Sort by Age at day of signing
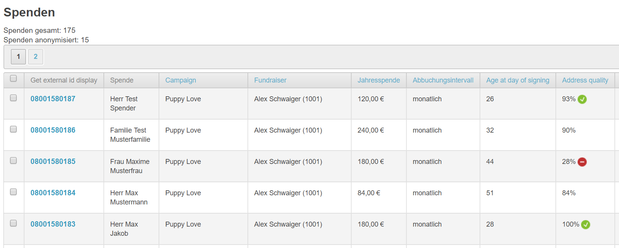This screenshot has width=619, height=248. click(x=517, y=80)
